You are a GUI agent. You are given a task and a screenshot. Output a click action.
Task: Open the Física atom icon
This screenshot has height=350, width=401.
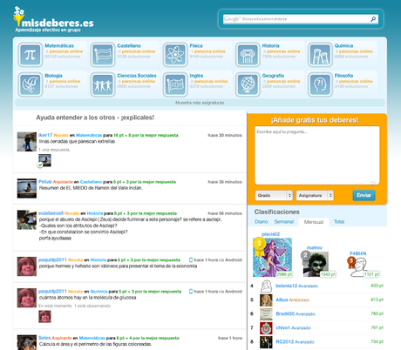[x=175, y=55]
